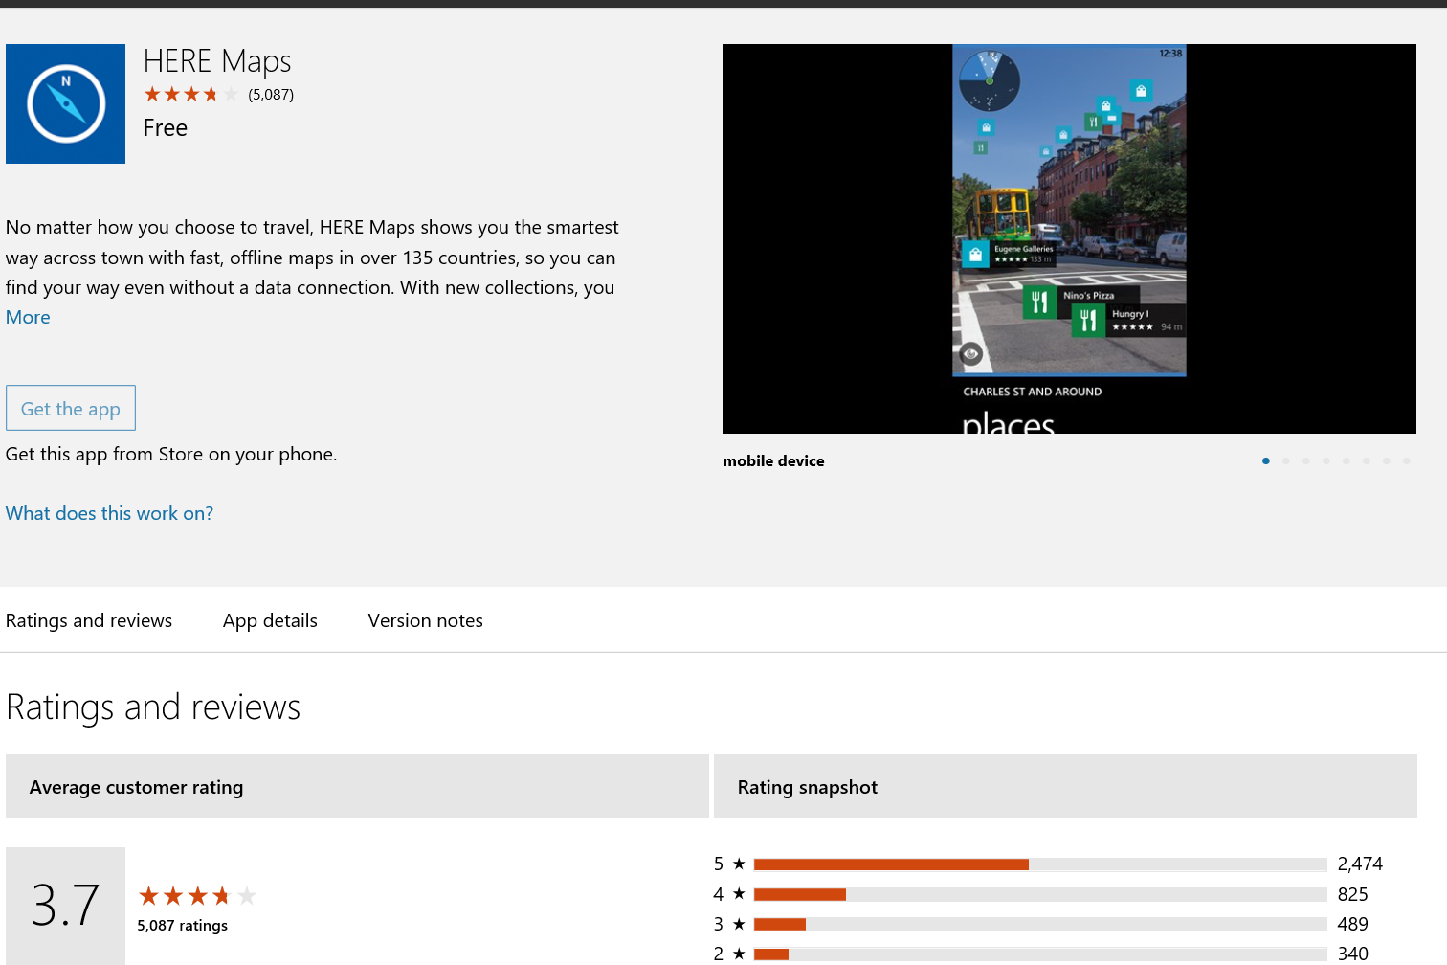Click the Get the app button
Screen dimensions: 1447x965
click(71, 408)
